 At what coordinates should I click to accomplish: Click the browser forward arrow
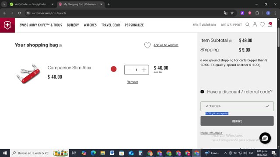click(12, 13)
